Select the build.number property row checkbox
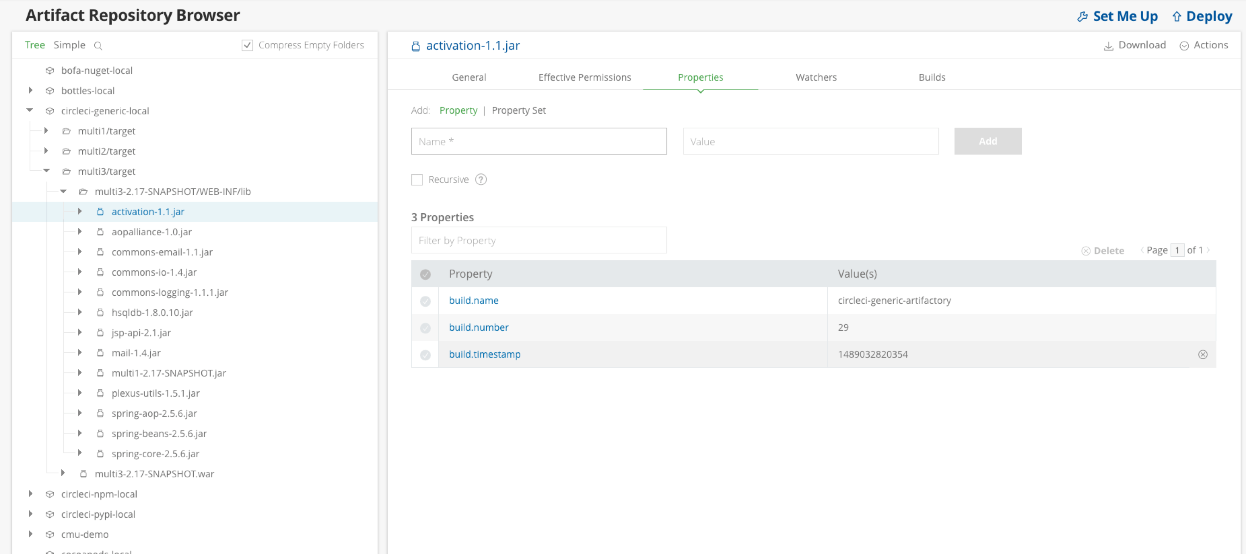This screenshot has width=1246, height=554. (x=425, y=327)
